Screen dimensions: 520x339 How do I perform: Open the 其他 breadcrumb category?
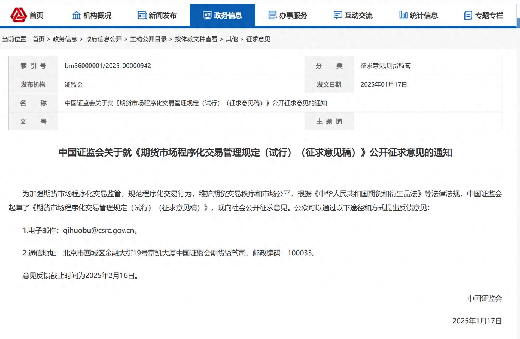tap(231, 39)
